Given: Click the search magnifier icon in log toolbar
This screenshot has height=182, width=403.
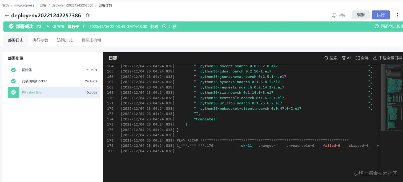Looking at the screenshot, I should (x=326, y=58).
